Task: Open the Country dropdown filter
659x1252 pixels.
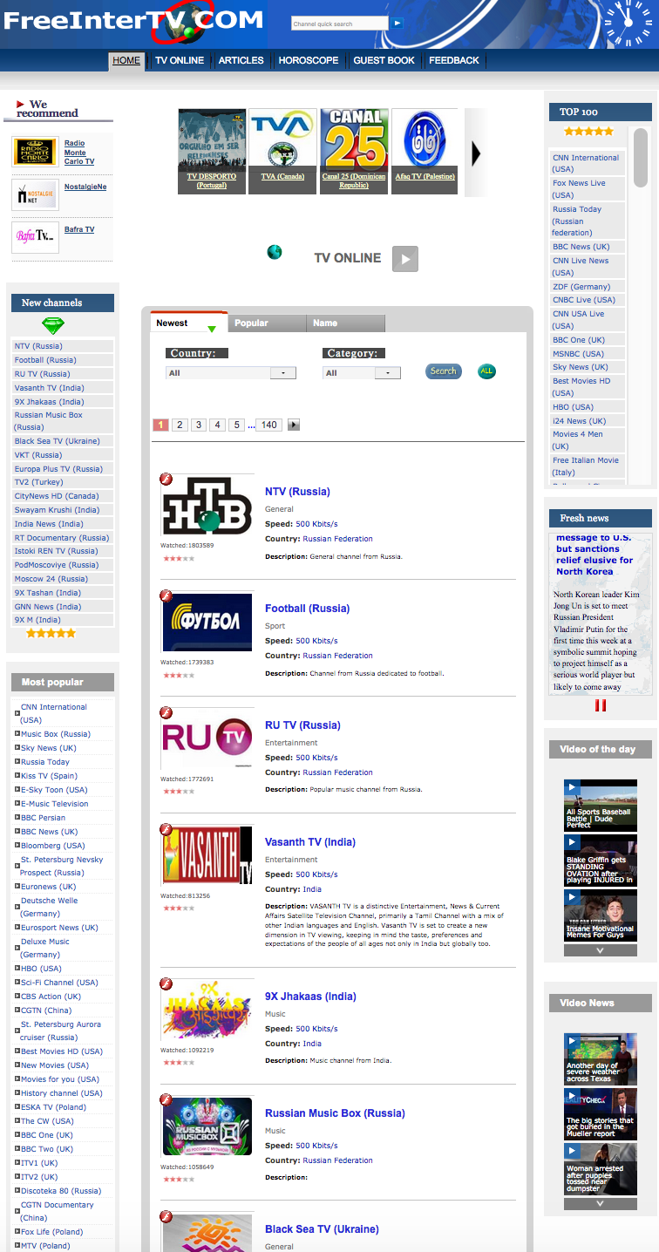Action: [231, 373]
